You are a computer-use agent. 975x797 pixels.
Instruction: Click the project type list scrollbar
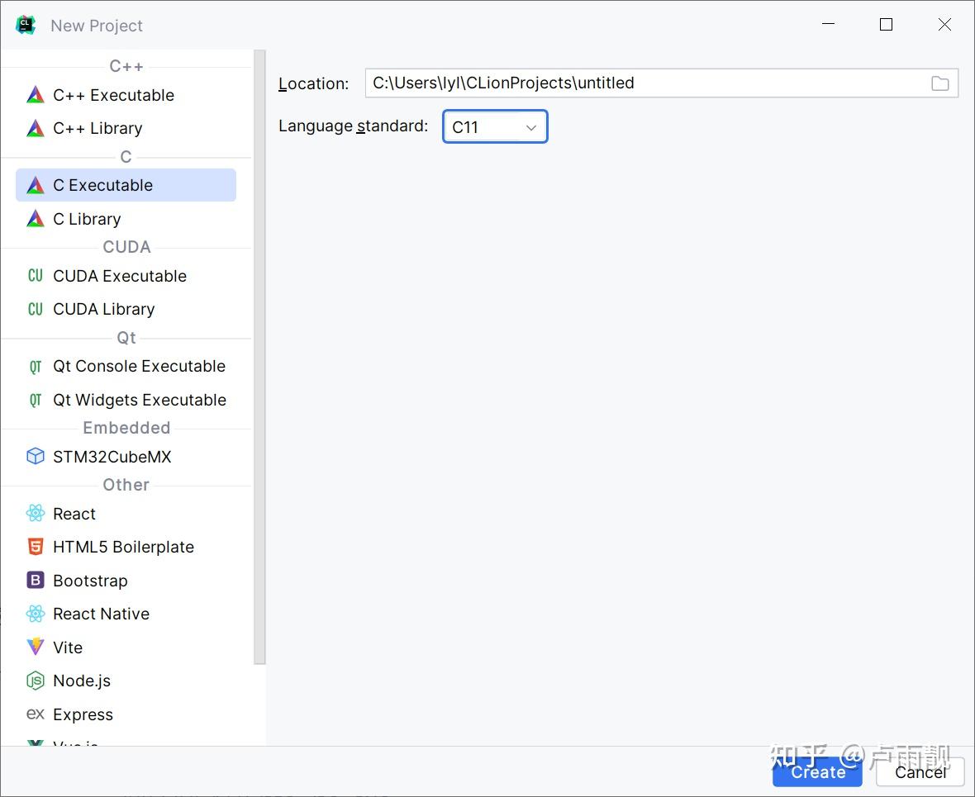coord(259,355)
